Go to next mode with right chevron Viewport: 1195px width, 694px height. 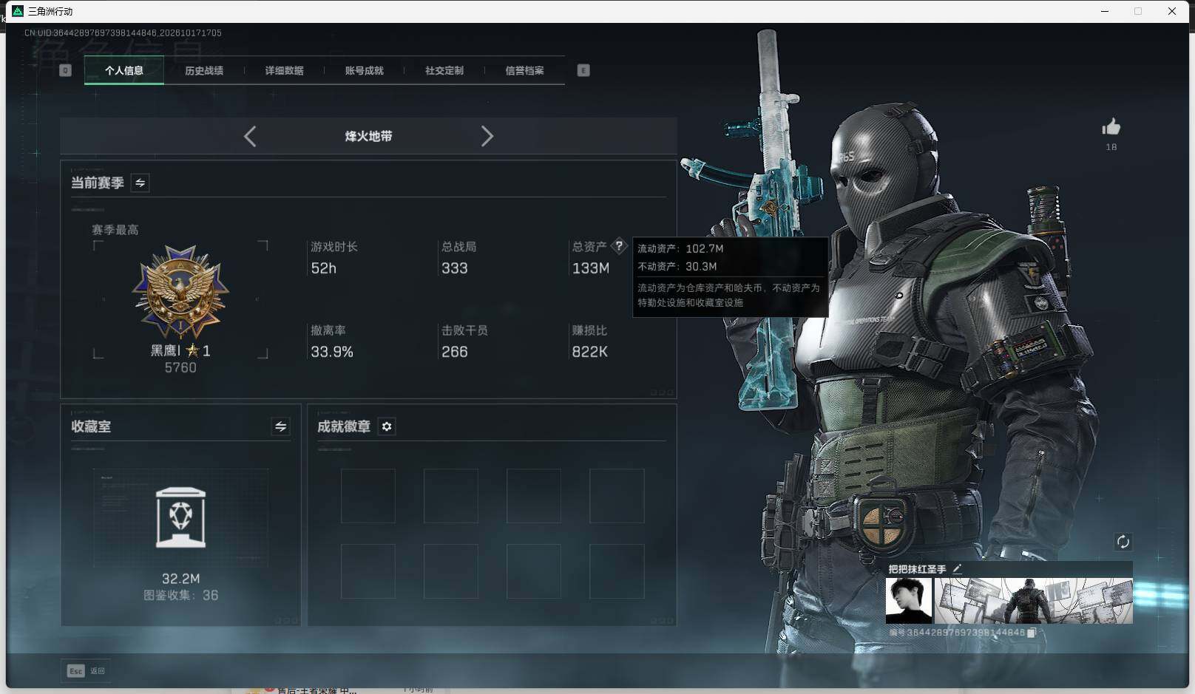pyautogui.click(x=487, y=136)
